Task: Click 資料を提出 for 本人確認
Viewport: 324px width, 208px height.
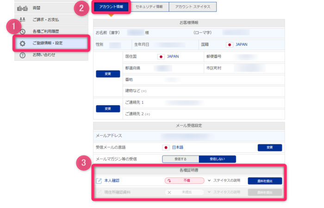Action: (265, 181)
